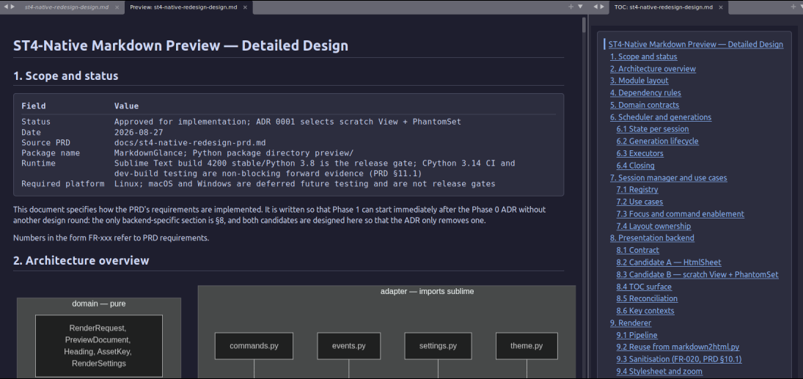Click the events.py diagram box
The image size is (803, 379).
(x=349, y=346)
